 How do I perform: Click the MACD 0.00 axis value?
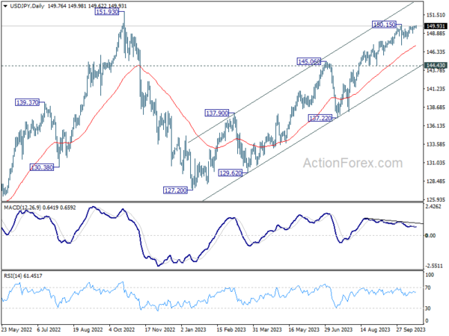[x=430, y=236]
